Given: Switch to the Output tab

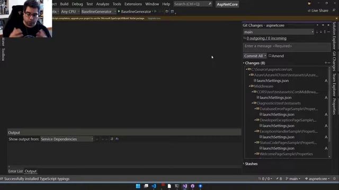Looking at the screenshot, I should (x=31, y=171).
